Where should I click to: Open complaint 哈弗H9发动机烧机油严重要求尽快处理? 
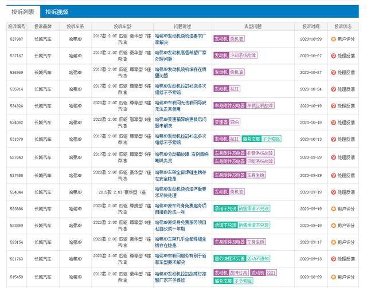(181, 192)
